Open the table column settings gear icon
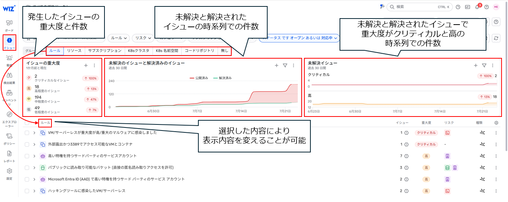Image resolution: width=508 pixels, height=202 pixels. 496,123
